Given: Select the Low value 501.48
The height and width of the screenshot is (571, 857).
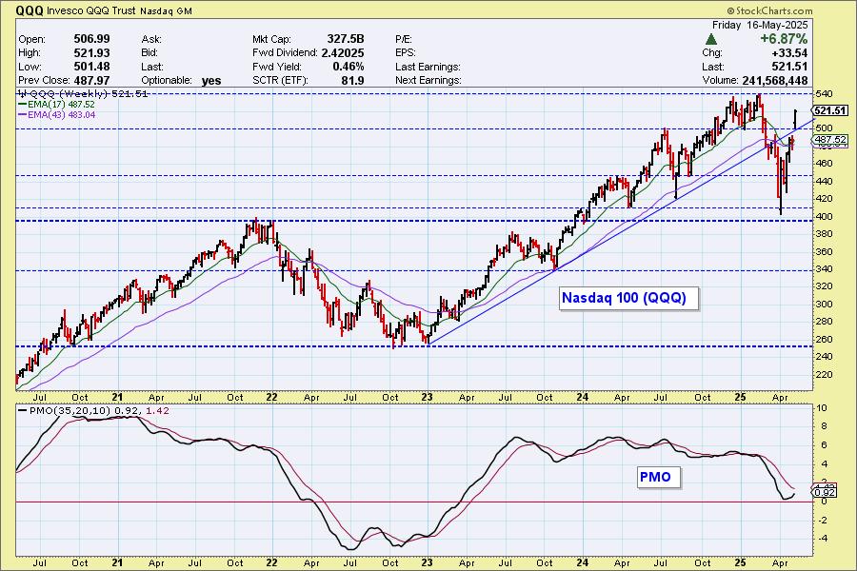Looking at the screenshot, I should click(x=91, y=67).
